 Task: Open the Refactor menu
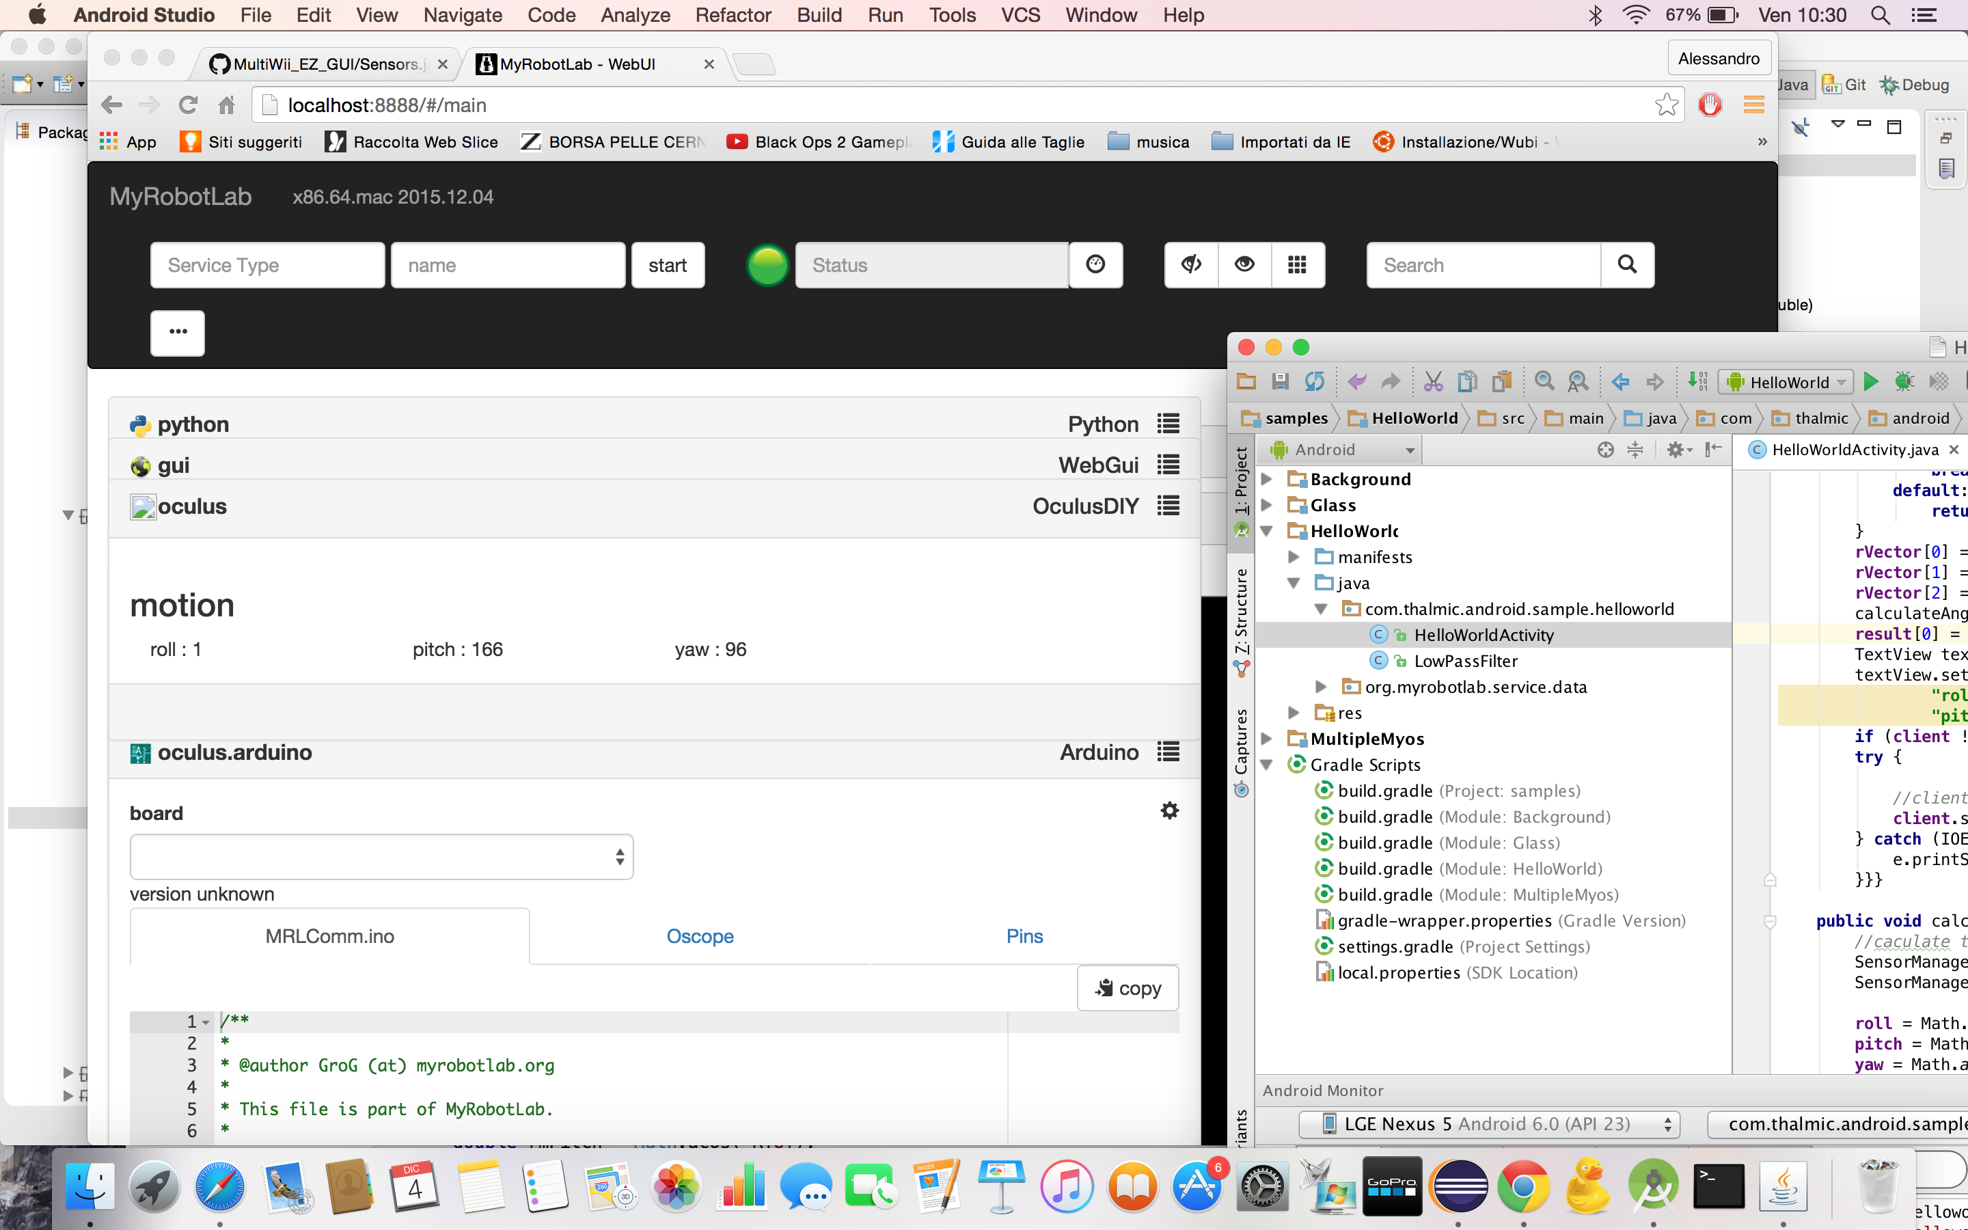coord(733,14)
